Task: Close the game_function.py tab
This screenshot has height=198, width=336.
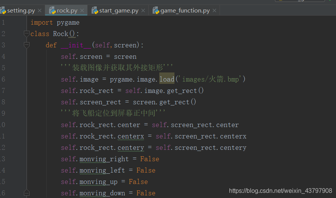Action: 214,11
